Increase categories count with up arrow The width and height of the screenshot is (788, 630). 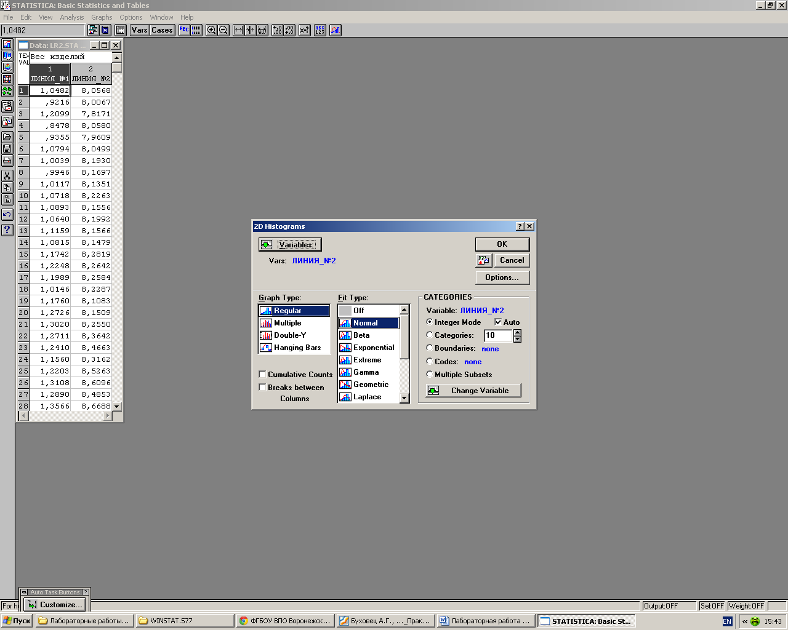[x=517, y=333]
